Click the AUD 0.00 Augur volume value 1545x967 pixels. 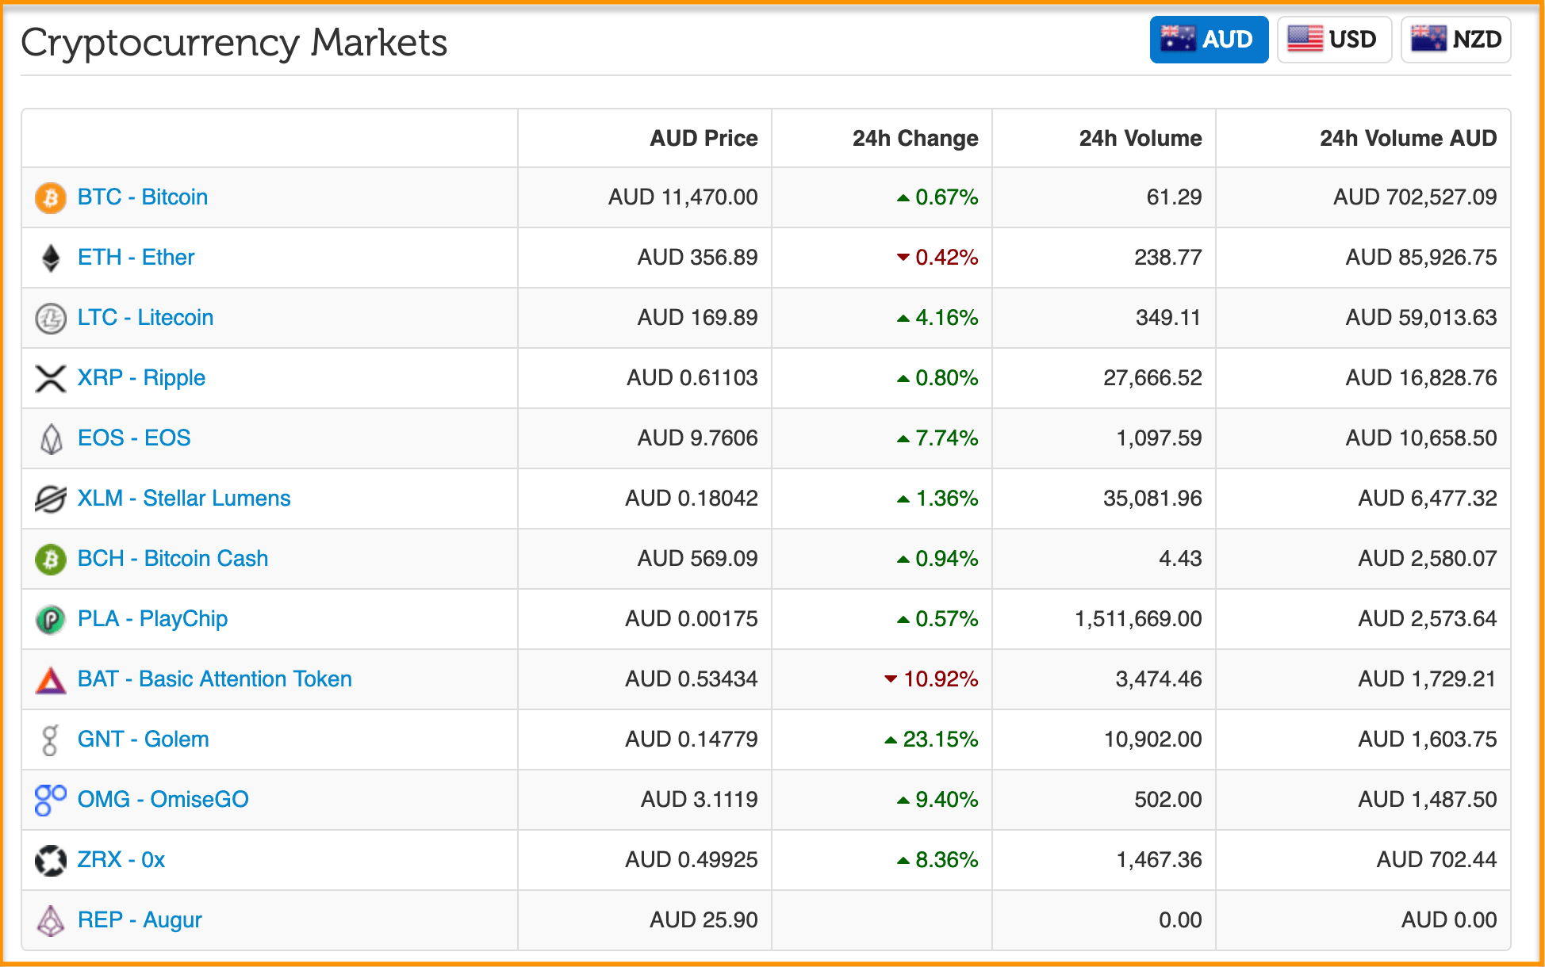click(x=1449, y=919)
